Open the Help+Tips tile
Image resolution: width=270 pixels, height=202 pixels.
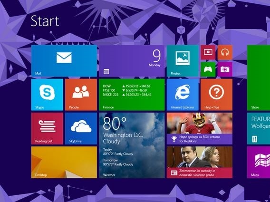pos(216,95)
